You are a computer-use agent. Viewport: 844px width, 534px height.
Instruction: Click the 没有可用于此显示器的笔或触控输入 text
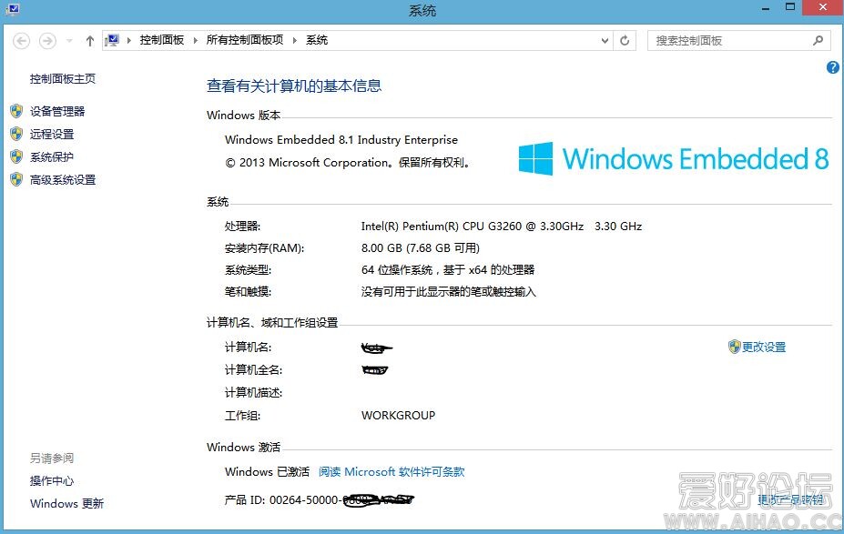(x=448, y=292)
